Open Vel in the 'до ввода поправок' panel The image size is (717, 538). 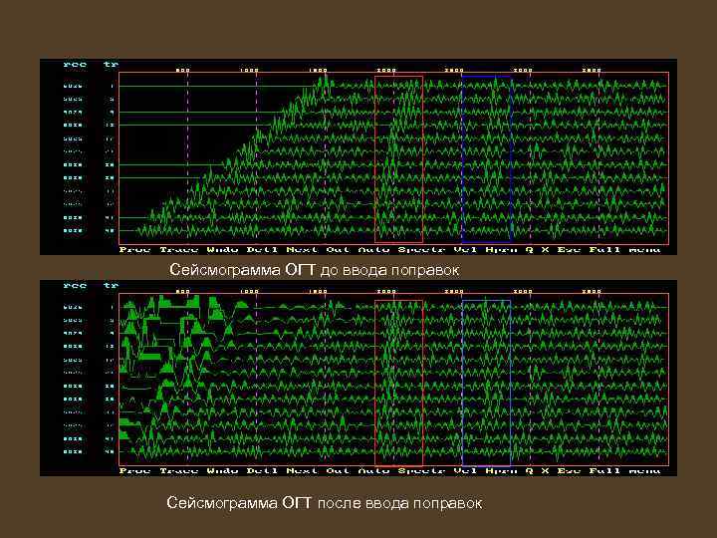(465, 249)
